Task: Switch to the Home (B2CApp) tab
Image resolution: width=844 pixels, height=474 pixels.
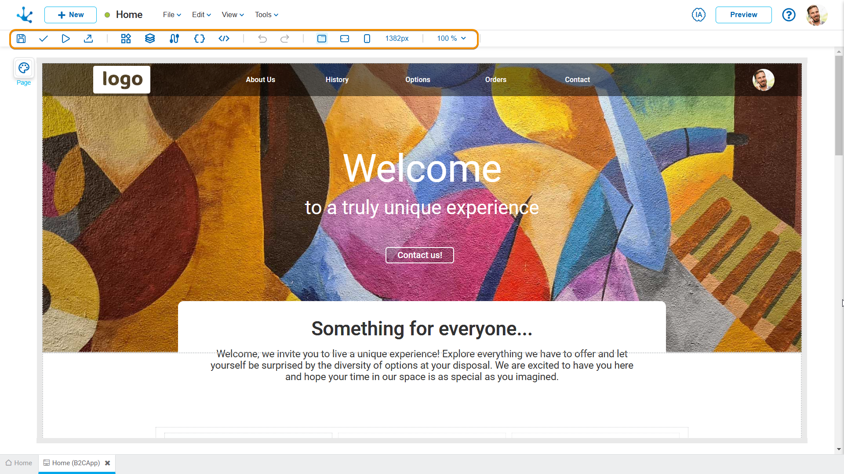Action: tap(76, 463)
